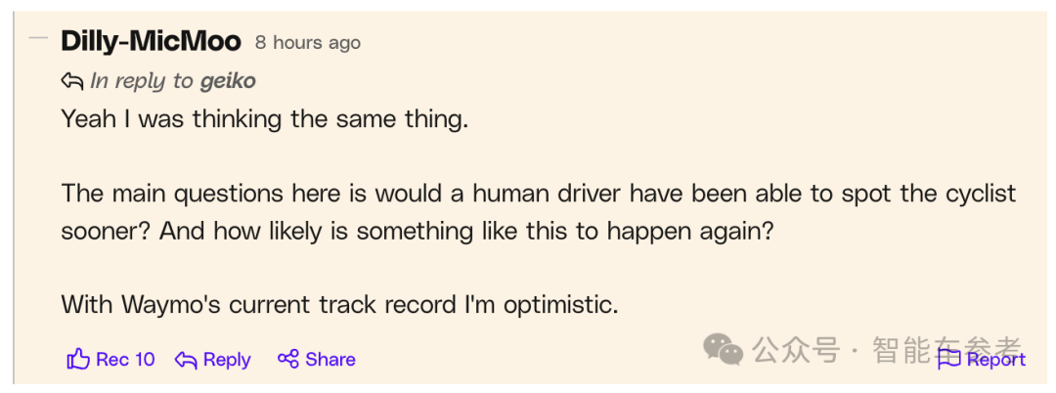Click the flag icon to report
This screenshot has width=1056, height=393.
tap(948, 359)
